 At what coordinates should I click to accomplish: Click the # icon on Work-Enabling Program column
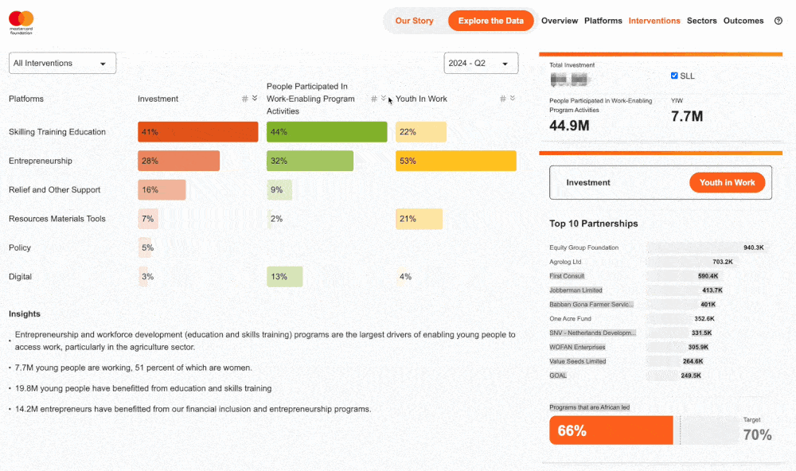[x=374, y=99]
